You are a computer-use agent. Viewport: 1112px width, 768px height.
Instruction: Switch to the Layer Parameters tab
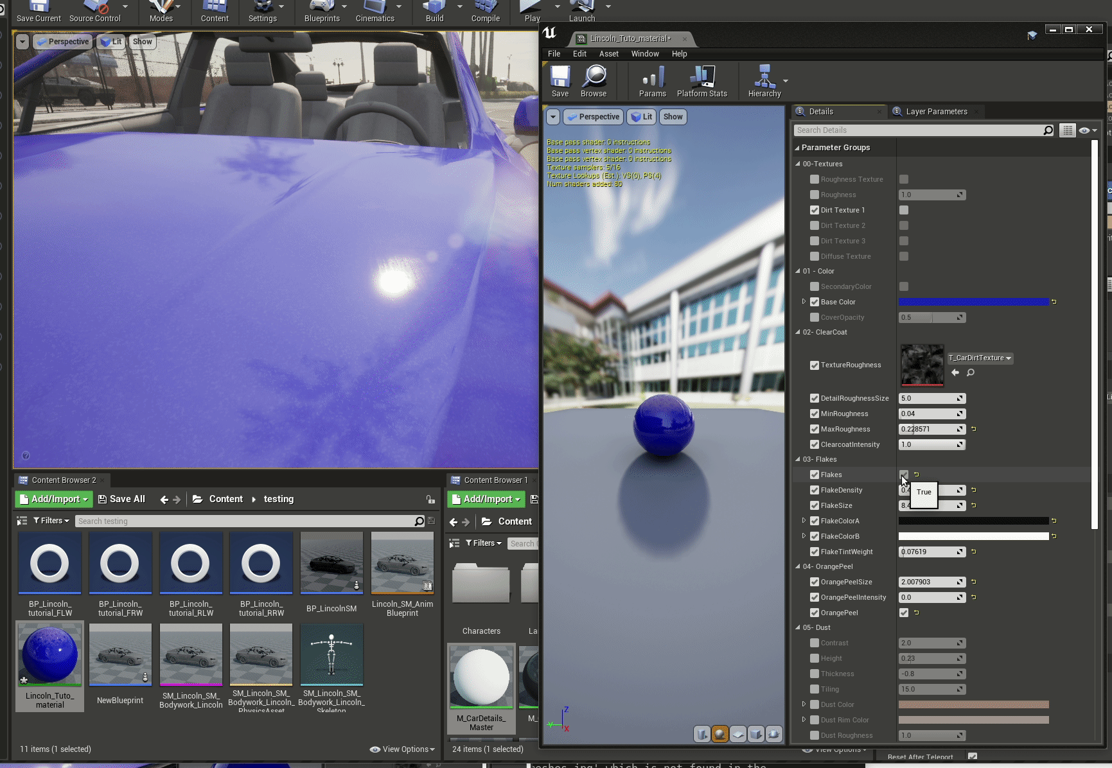tap(936, 112)
